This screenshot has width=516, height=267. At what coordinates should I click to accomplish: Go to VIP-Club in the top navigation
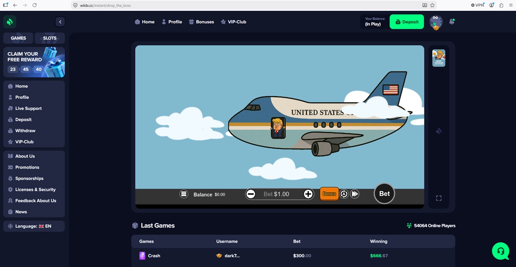pyautogui.click(x=233, y=22)
